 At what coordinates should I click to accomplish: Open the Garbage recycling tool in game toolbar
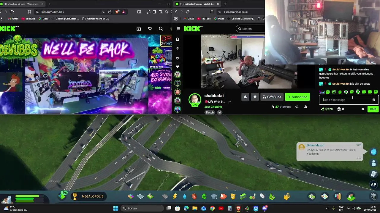tap(204, 196)
